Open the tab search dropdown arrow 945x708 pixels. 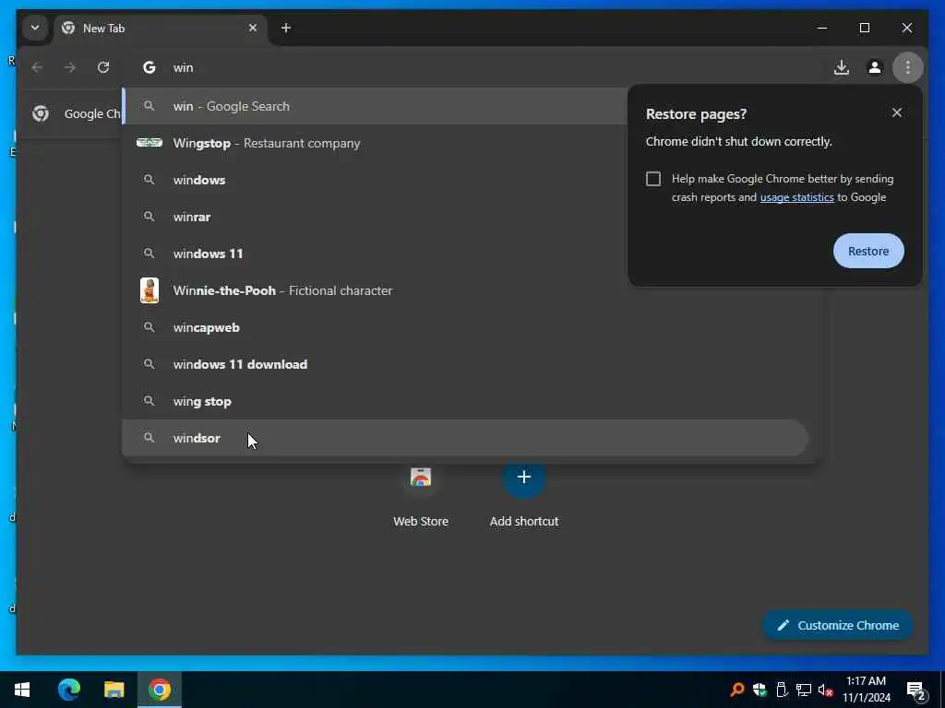pos(35,28)
